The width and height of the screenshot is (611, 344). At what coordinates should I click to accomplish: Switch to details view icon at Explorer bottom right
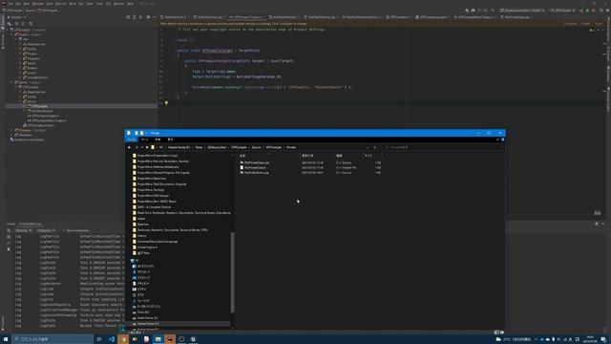point(496,333)
